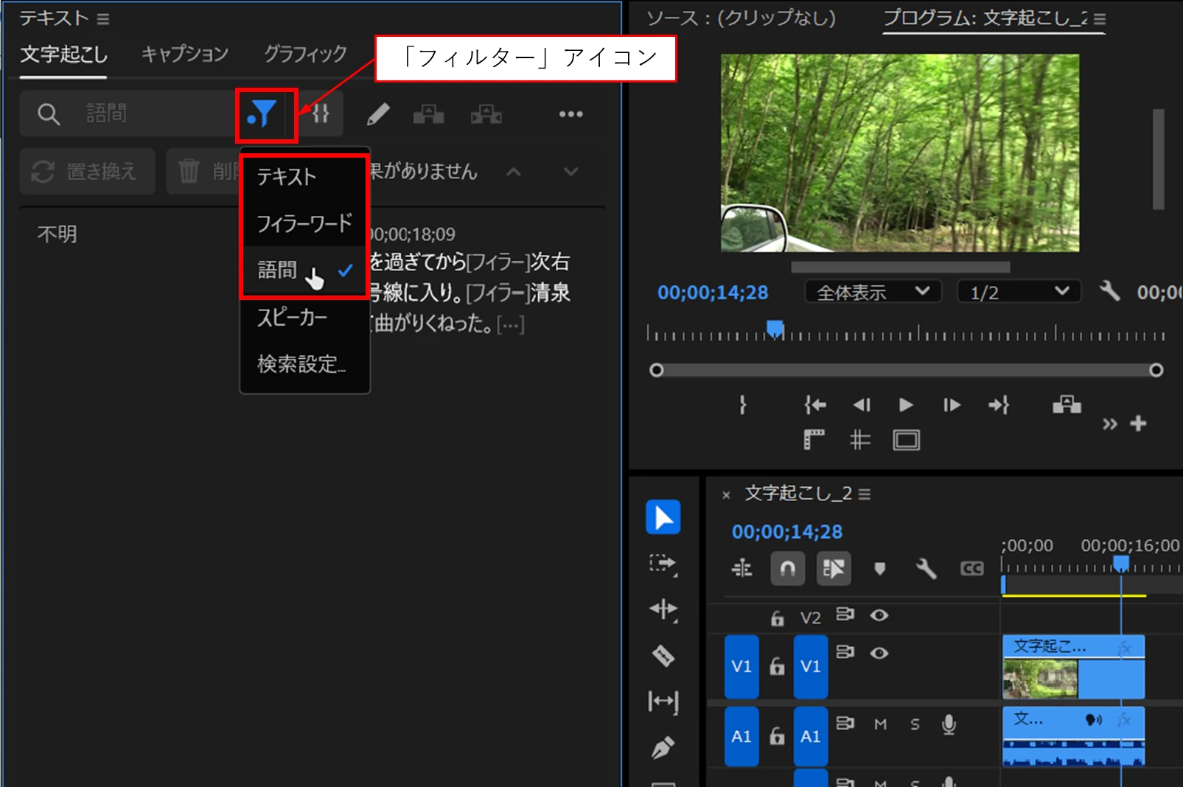The height and width of the screenshot is (787, 1183).
Task: Toggle the rulers icon under transport
Action: [x=814, y=440]
